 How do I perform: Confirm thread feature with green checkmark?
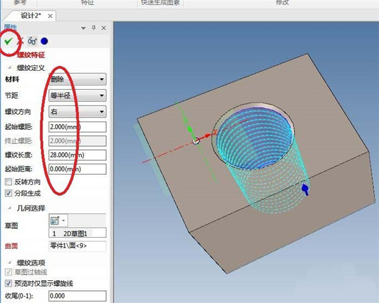[8, 41]
